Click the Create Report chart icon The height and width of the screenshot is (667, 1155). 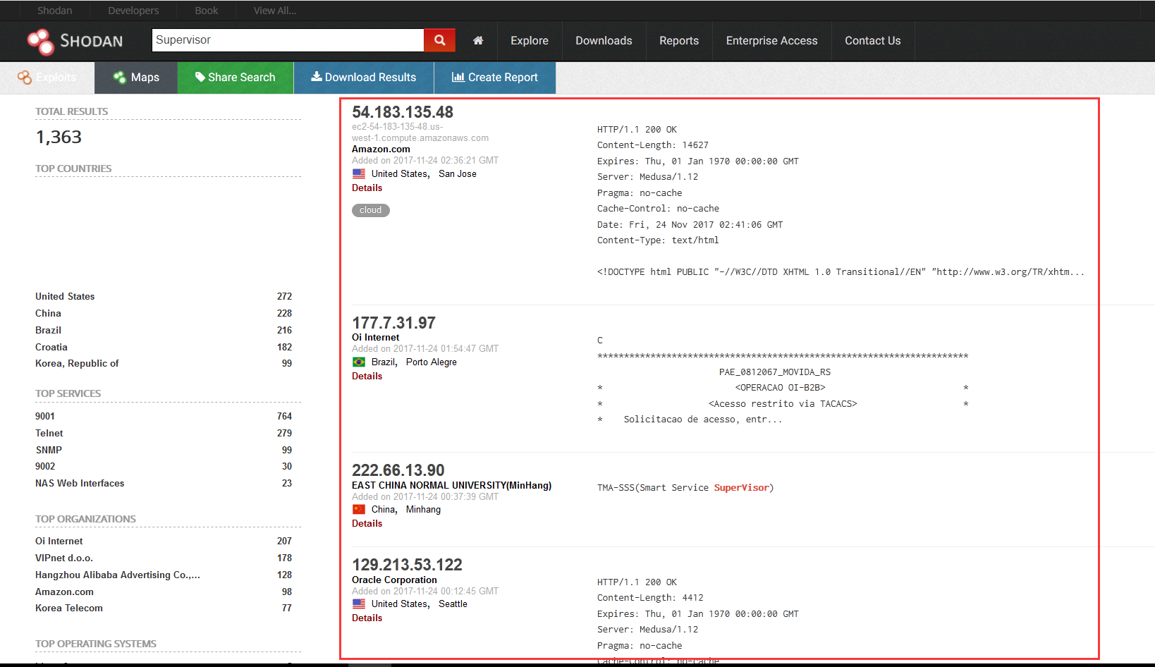[458, 77]
